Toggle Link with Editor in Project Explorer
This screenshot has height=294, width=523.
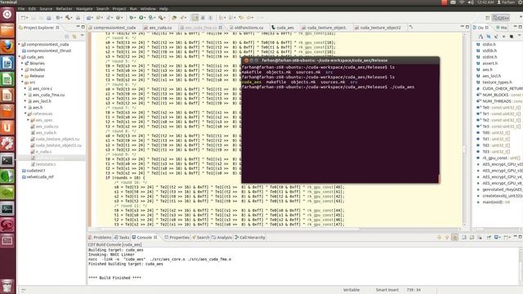coord(74,36)
